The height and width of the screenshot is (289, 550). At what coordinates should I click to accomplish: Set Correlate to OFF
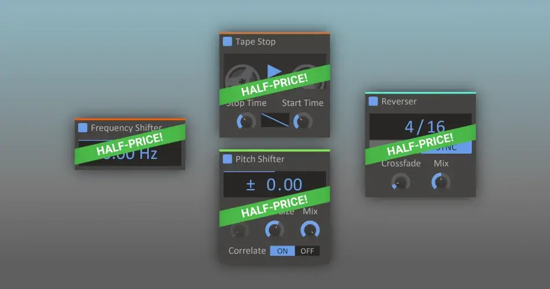coord(307,251)
